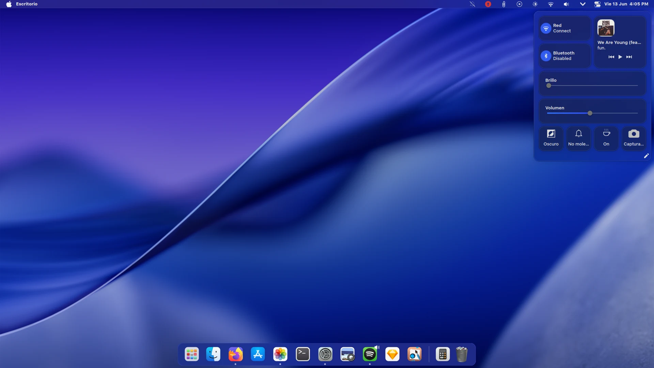Screen dimensions: 654x368
Task: Open the Escritorio menu in the menu bar
Action: (x=27, y=4)
